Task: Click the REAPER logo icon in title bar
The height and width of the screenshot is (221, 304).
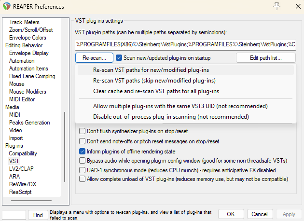Action: coord(7,6)
